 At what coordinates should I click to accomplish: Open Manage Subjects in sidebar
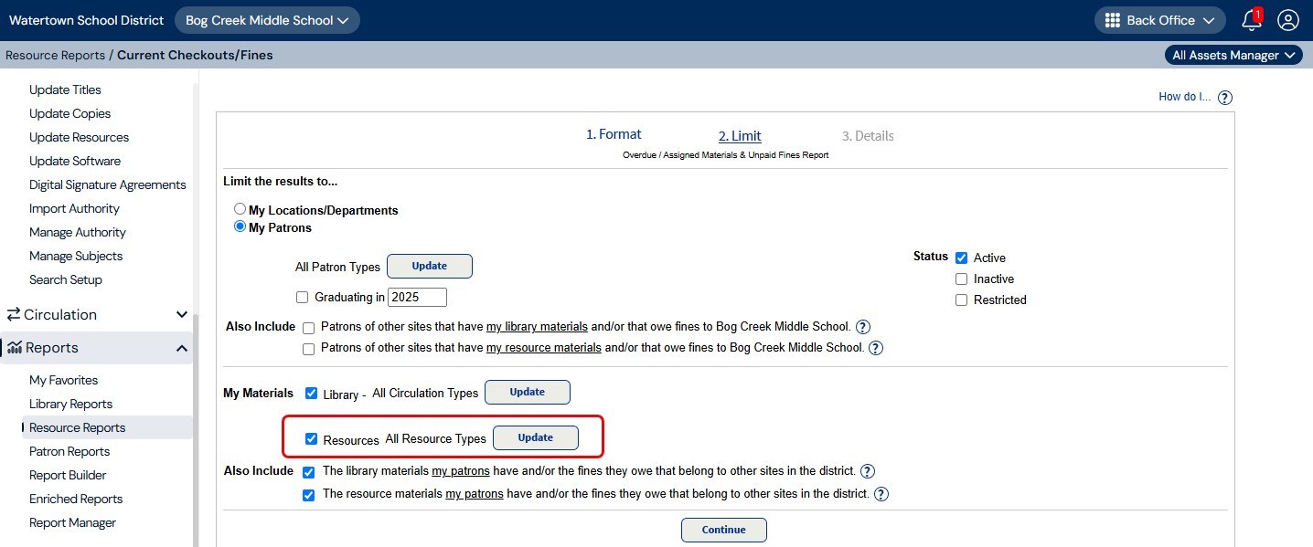(x=76, y=256)
